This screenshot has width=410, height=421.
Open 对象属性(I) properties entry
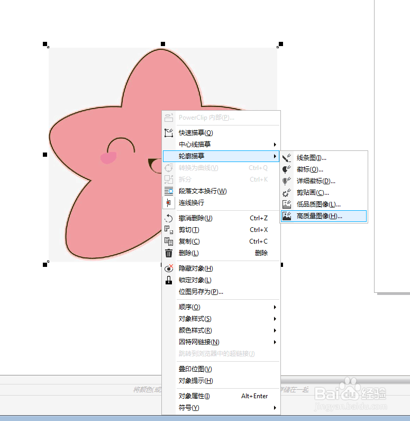point(221,396)
